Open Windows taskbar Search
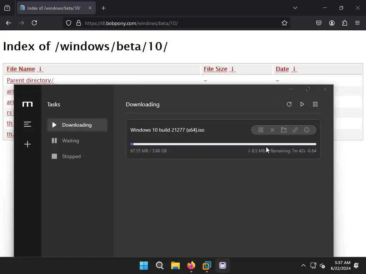 point(160,265)
